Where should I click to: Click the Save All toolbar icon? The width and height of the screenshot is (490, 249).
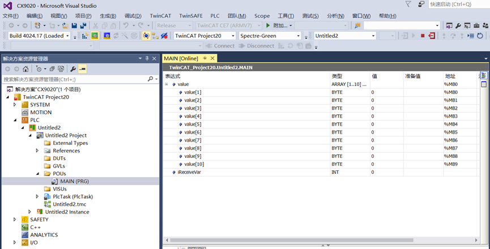point(83,25)
